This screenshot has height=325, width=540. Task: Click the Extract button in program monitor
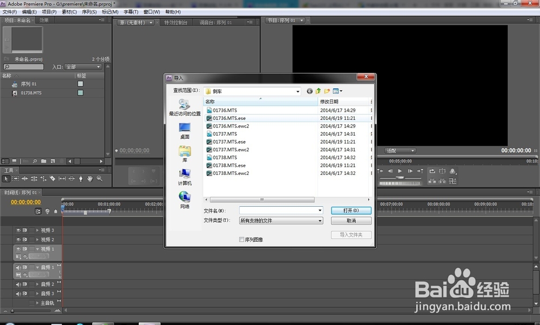pyautogui.click(x=443, y=181)
